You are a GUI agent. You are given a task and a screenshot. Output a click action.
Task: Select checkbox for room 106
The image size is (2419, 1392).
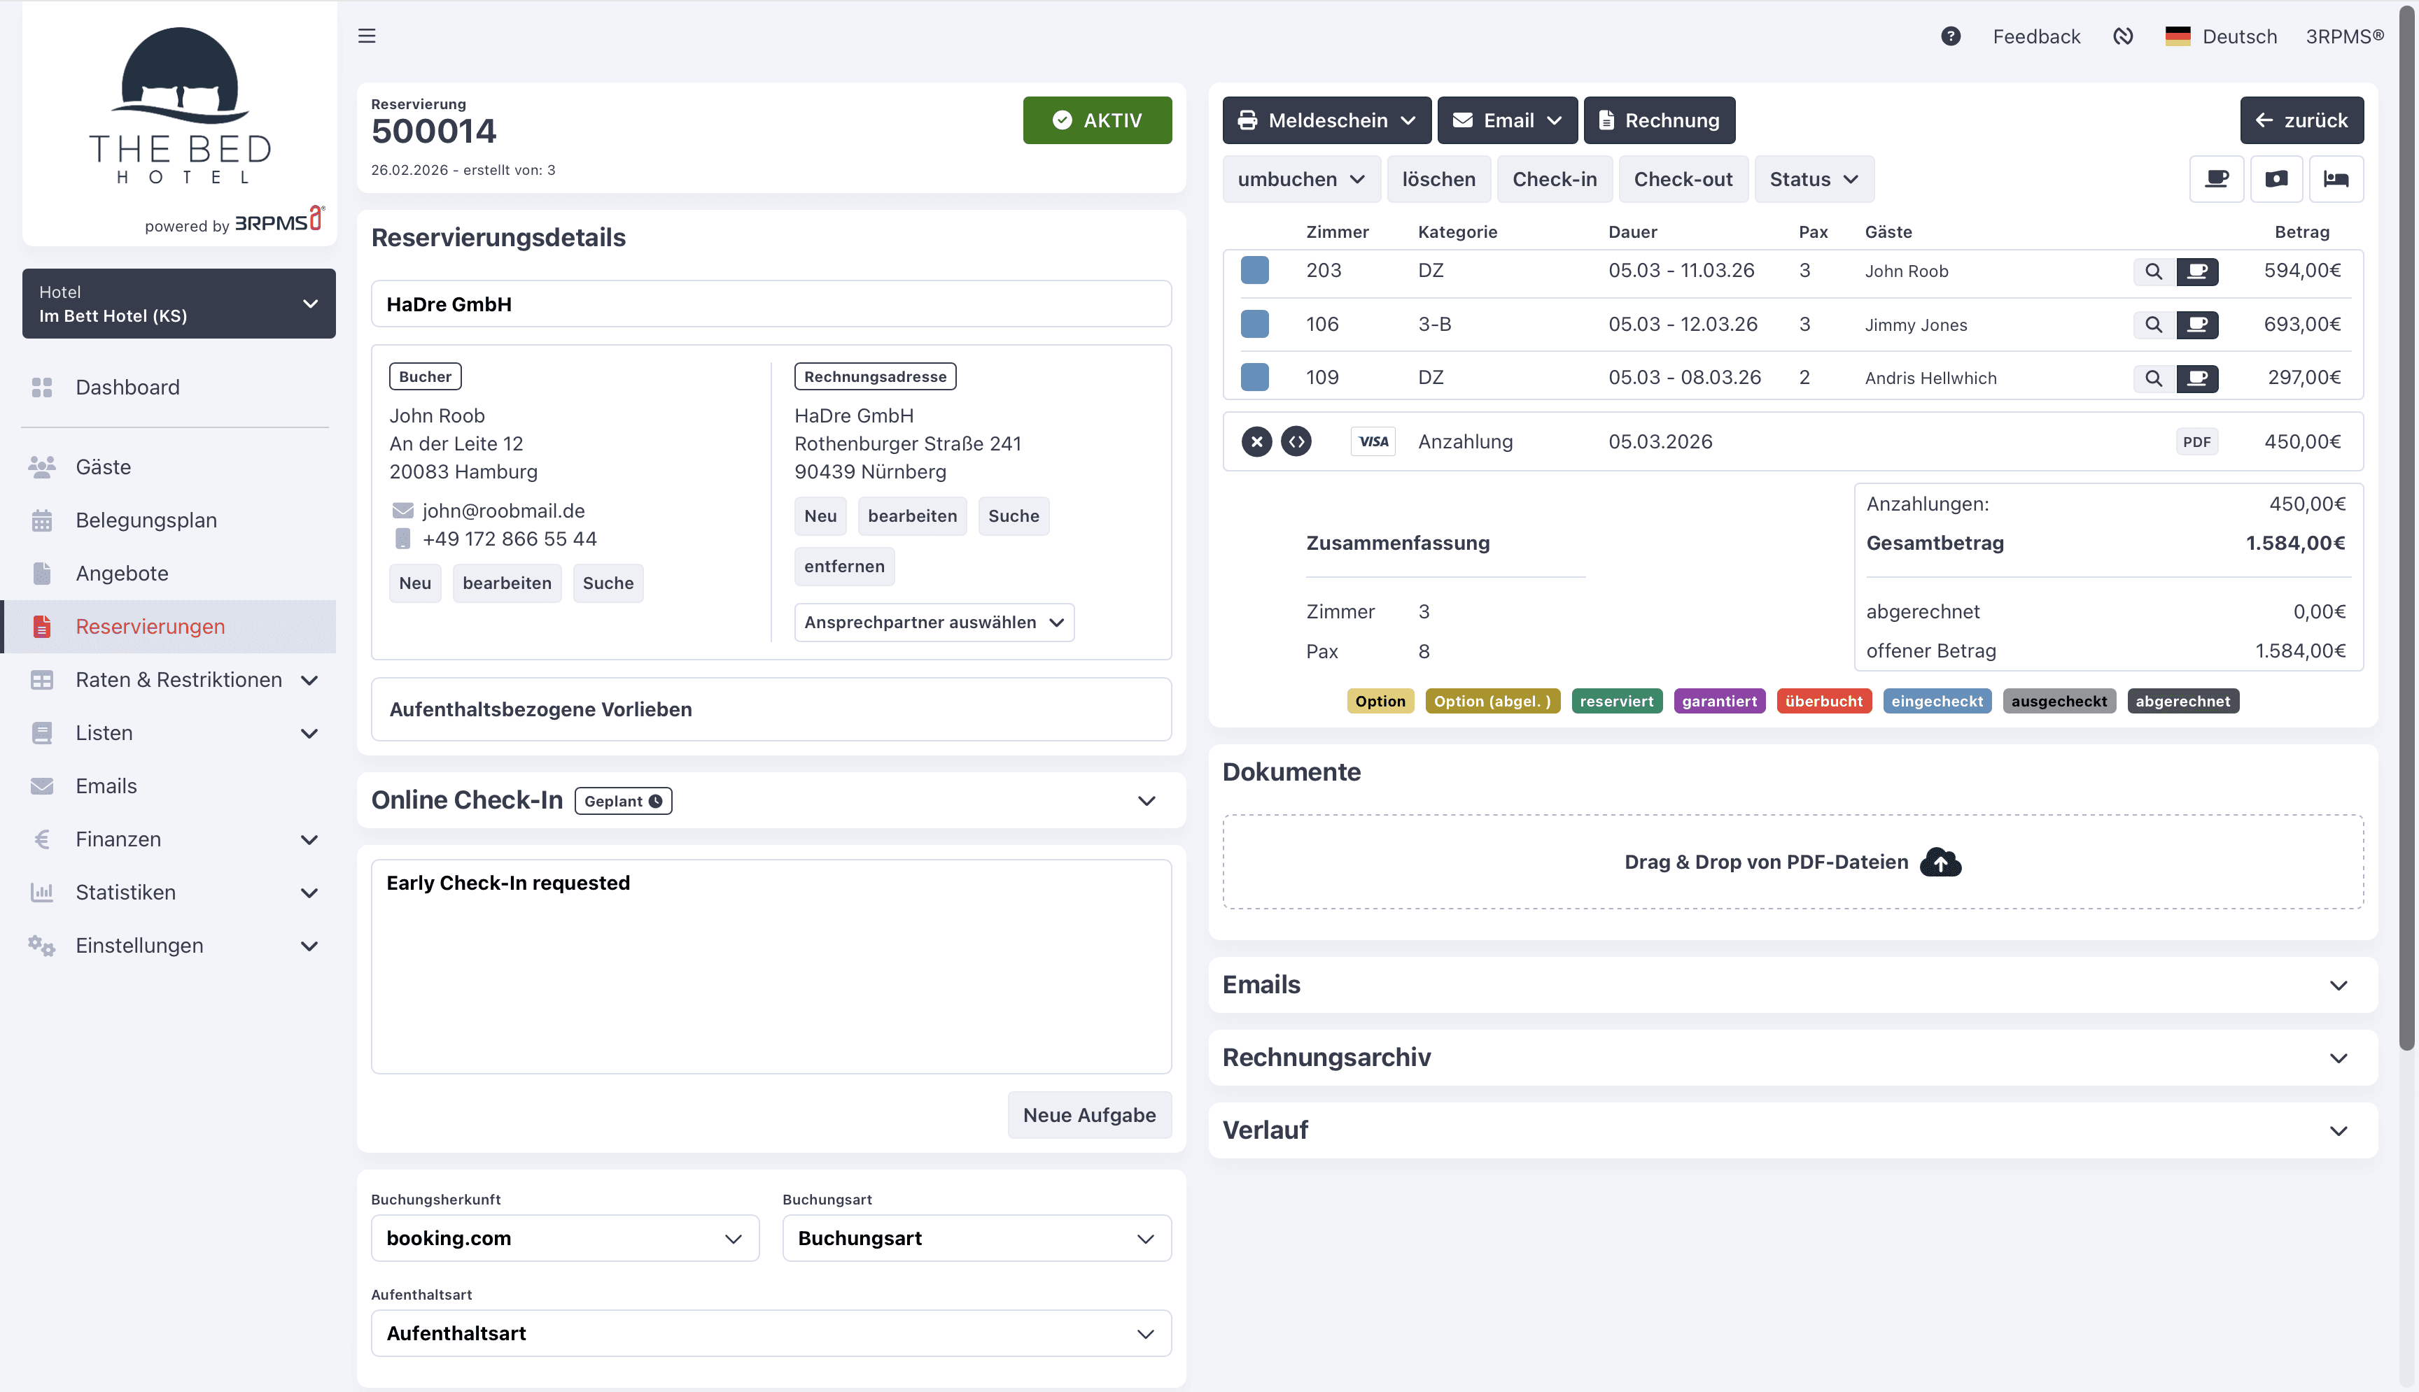pyautogui.click(x=1254, y=324)
